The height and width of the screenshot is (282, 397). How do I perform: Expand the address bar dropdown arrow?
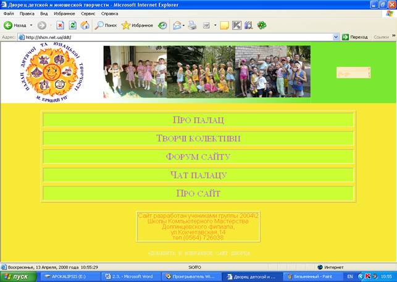click(x=336, y=37)
